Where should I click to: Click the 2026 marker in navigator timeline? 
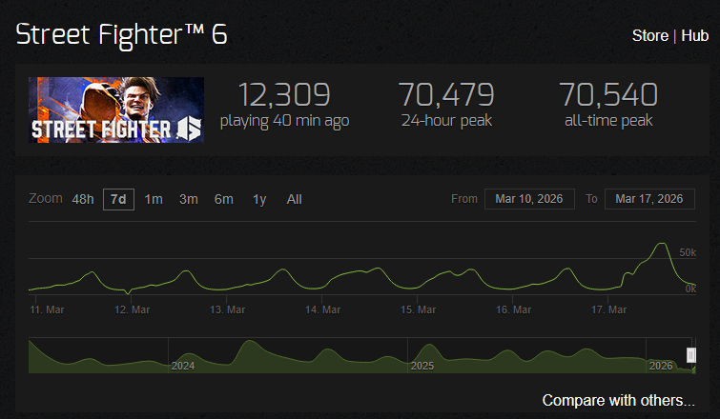tap(661, 366)
